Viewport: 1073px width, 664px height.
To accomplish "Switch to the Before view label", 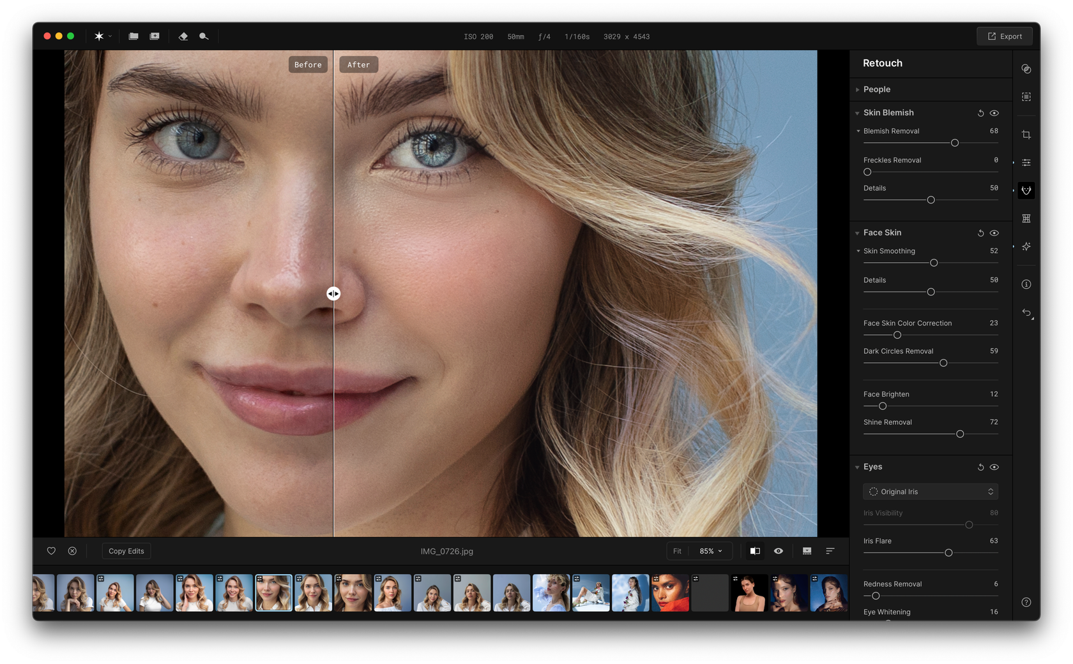I will click(308, 64).
